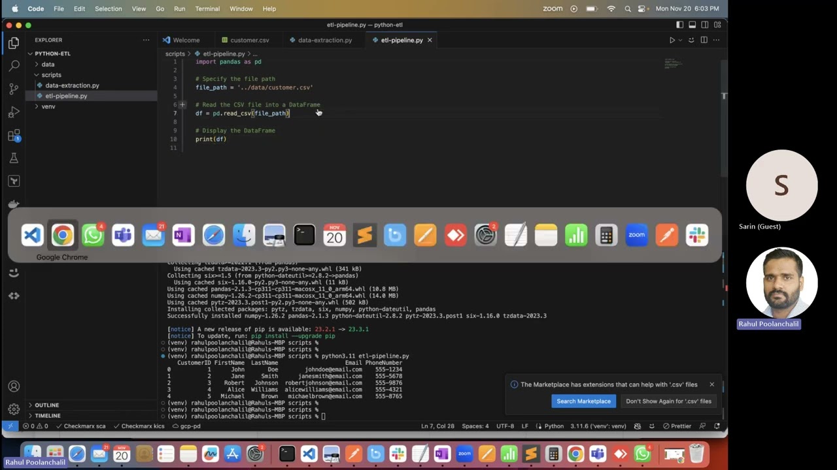Switch to Mail in app switcher
Viewport: 837px width, 470px height.
pos(153,235)
